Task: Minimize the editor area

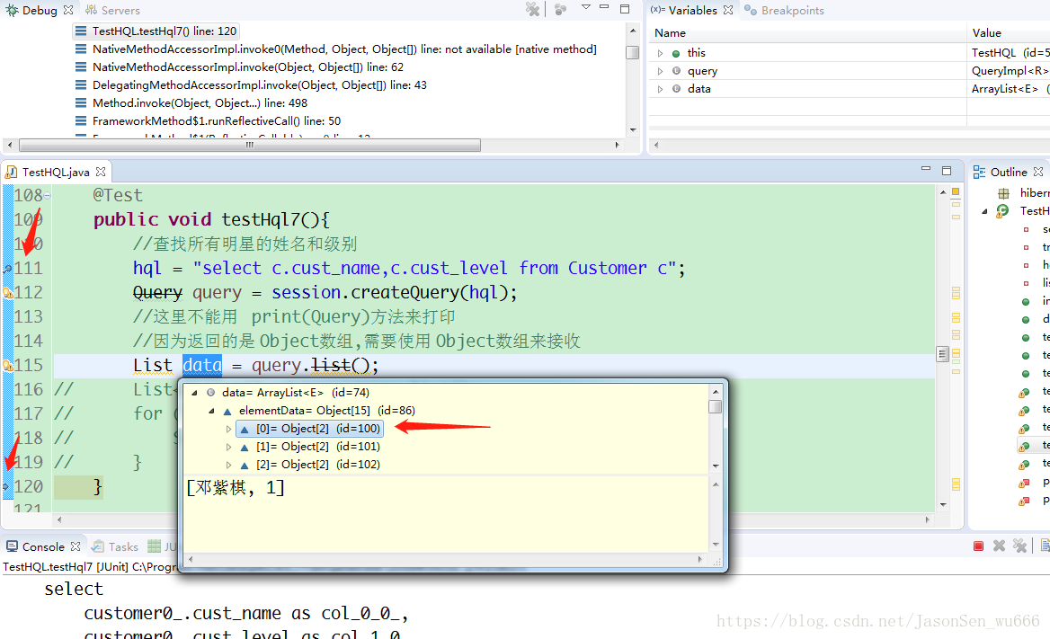Action: [x=926, y=169]
